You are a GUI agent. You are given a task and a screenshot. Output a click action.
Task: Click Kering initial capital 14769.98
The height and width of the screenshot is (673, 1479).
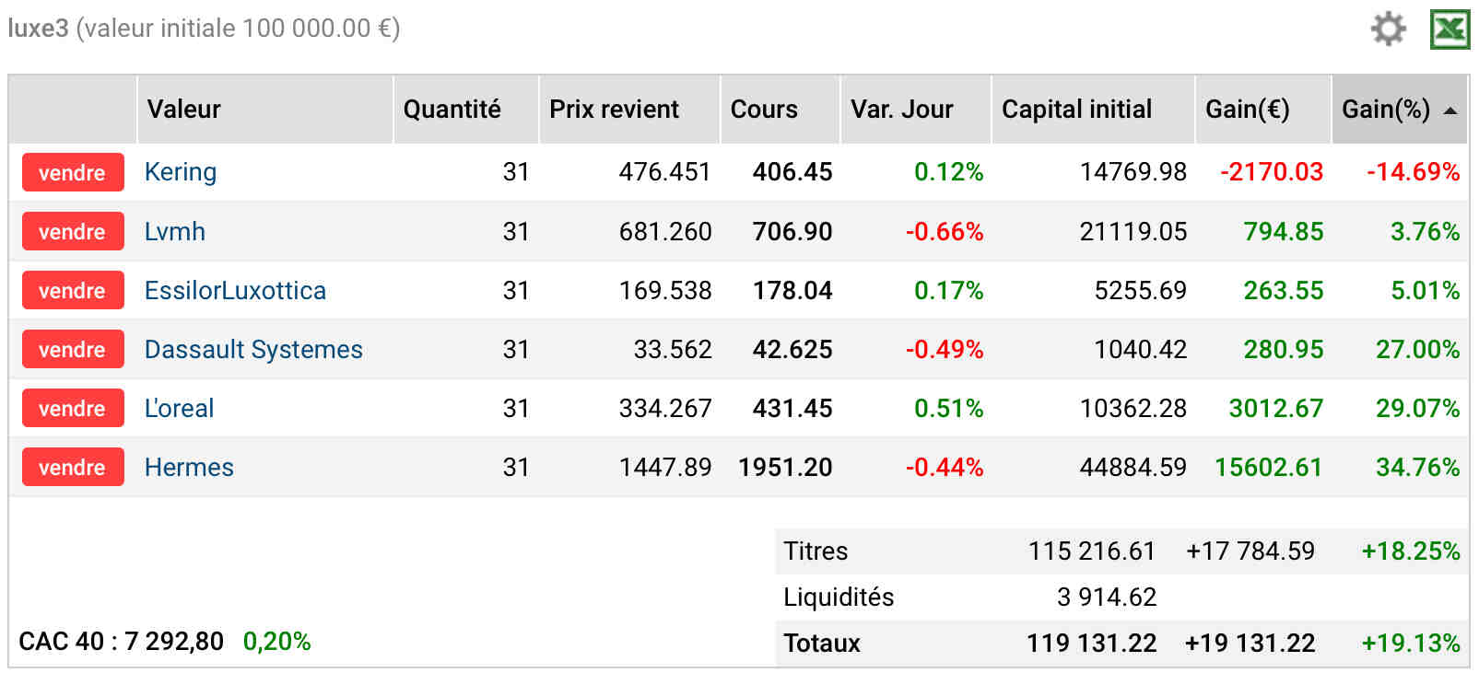coord(1133,172)
